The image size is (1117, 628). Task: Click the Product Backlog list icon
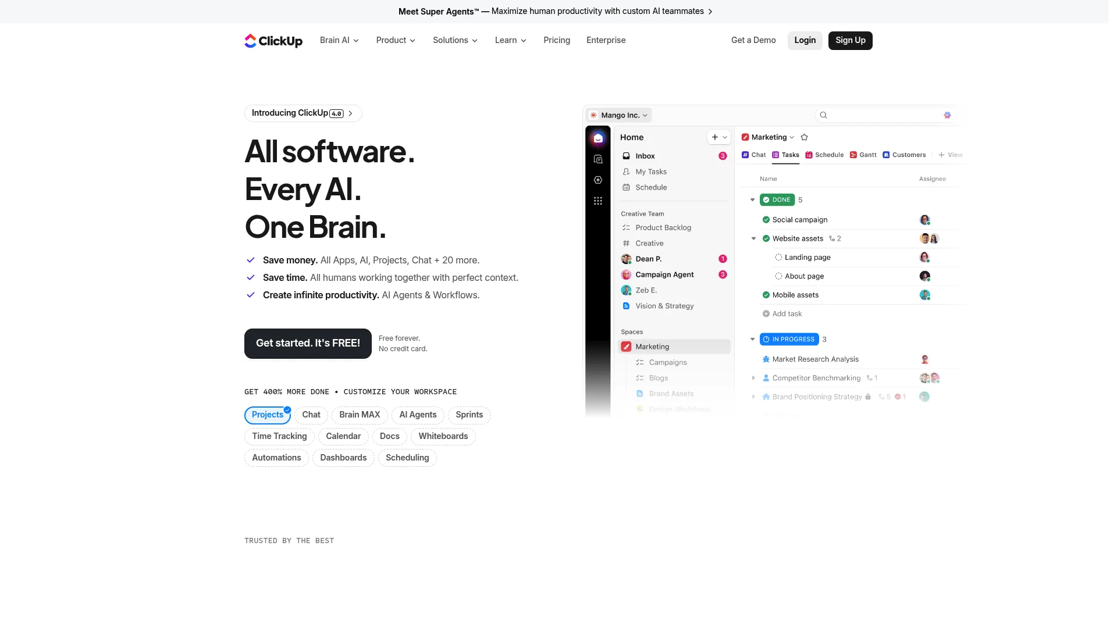tap(627, 227)
